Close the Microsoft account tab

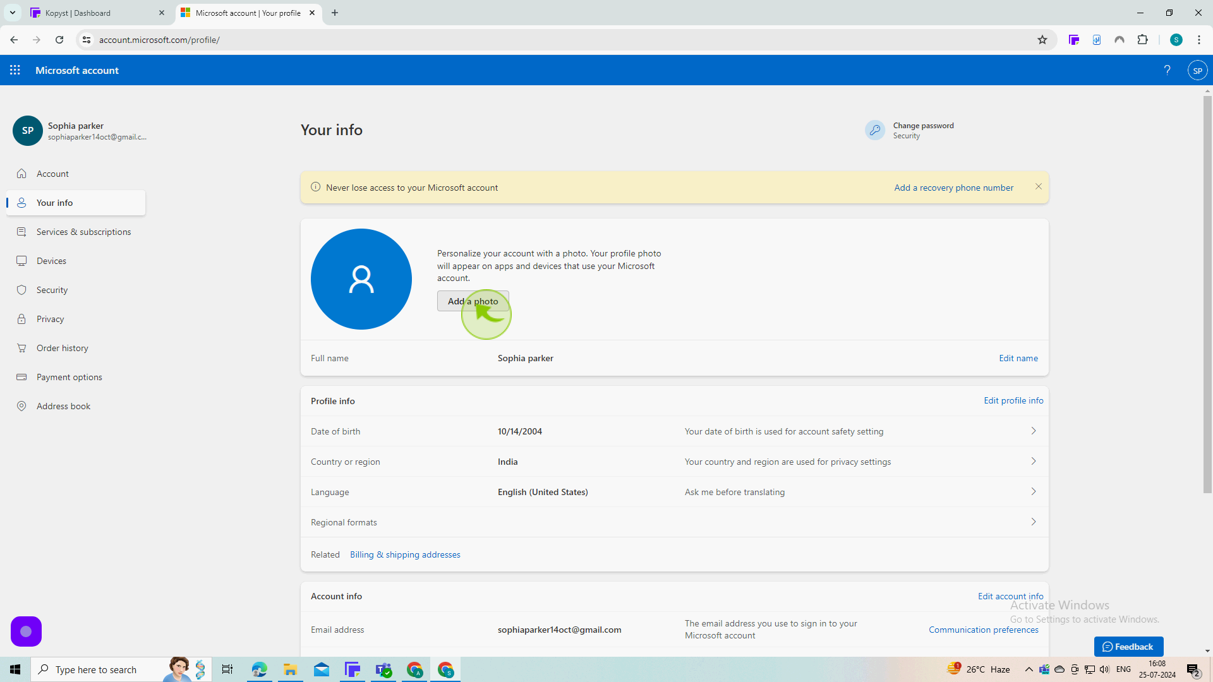312,13
